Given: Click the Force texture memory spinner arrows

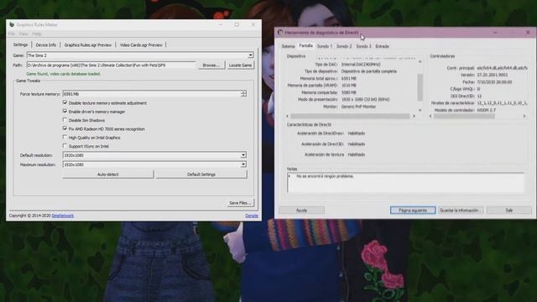Looking at the screenshot, I should coord(243,94).
